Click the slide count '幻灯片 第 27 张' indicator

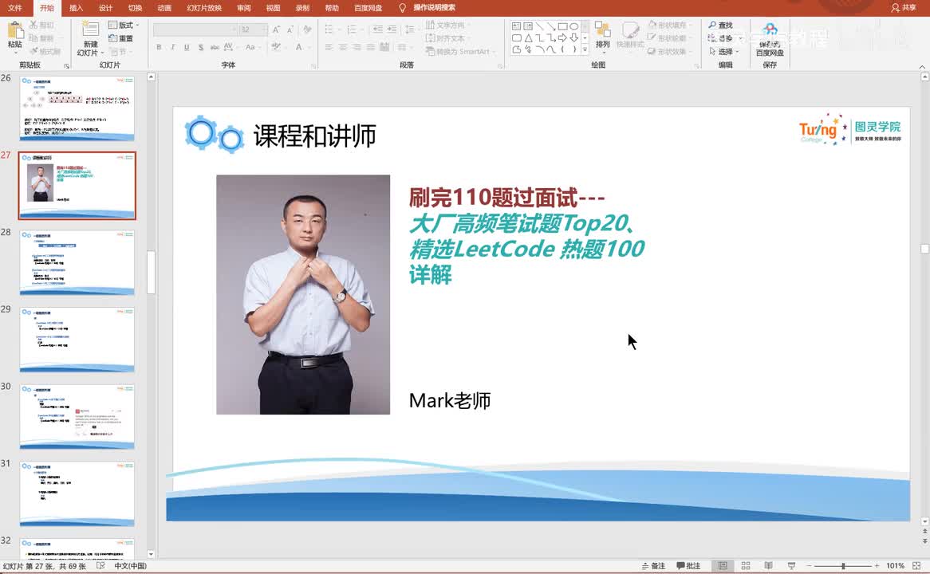(x=45, y=566)
